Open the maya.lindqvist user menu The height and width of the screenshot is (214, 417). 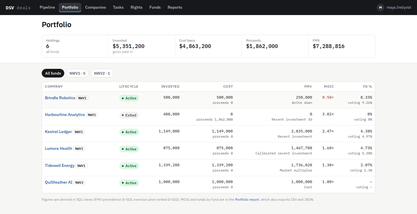[x=399, y=8]
